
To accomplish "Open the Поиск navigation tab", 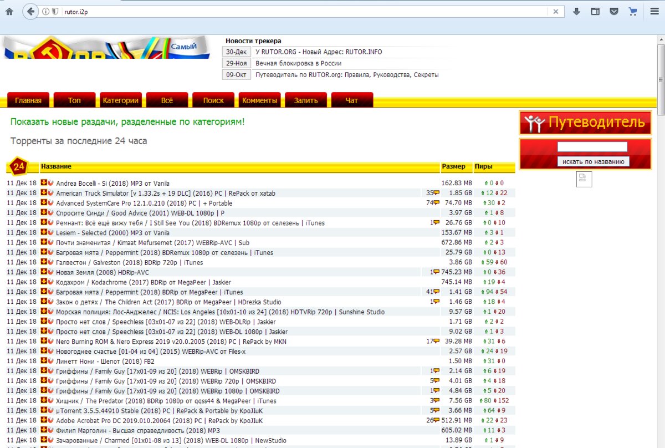I will 213,100.
